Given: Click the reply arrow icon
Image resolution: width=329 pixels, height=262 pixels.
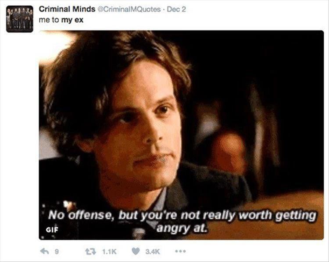Looking at the screenshot, I should point(44,251).
